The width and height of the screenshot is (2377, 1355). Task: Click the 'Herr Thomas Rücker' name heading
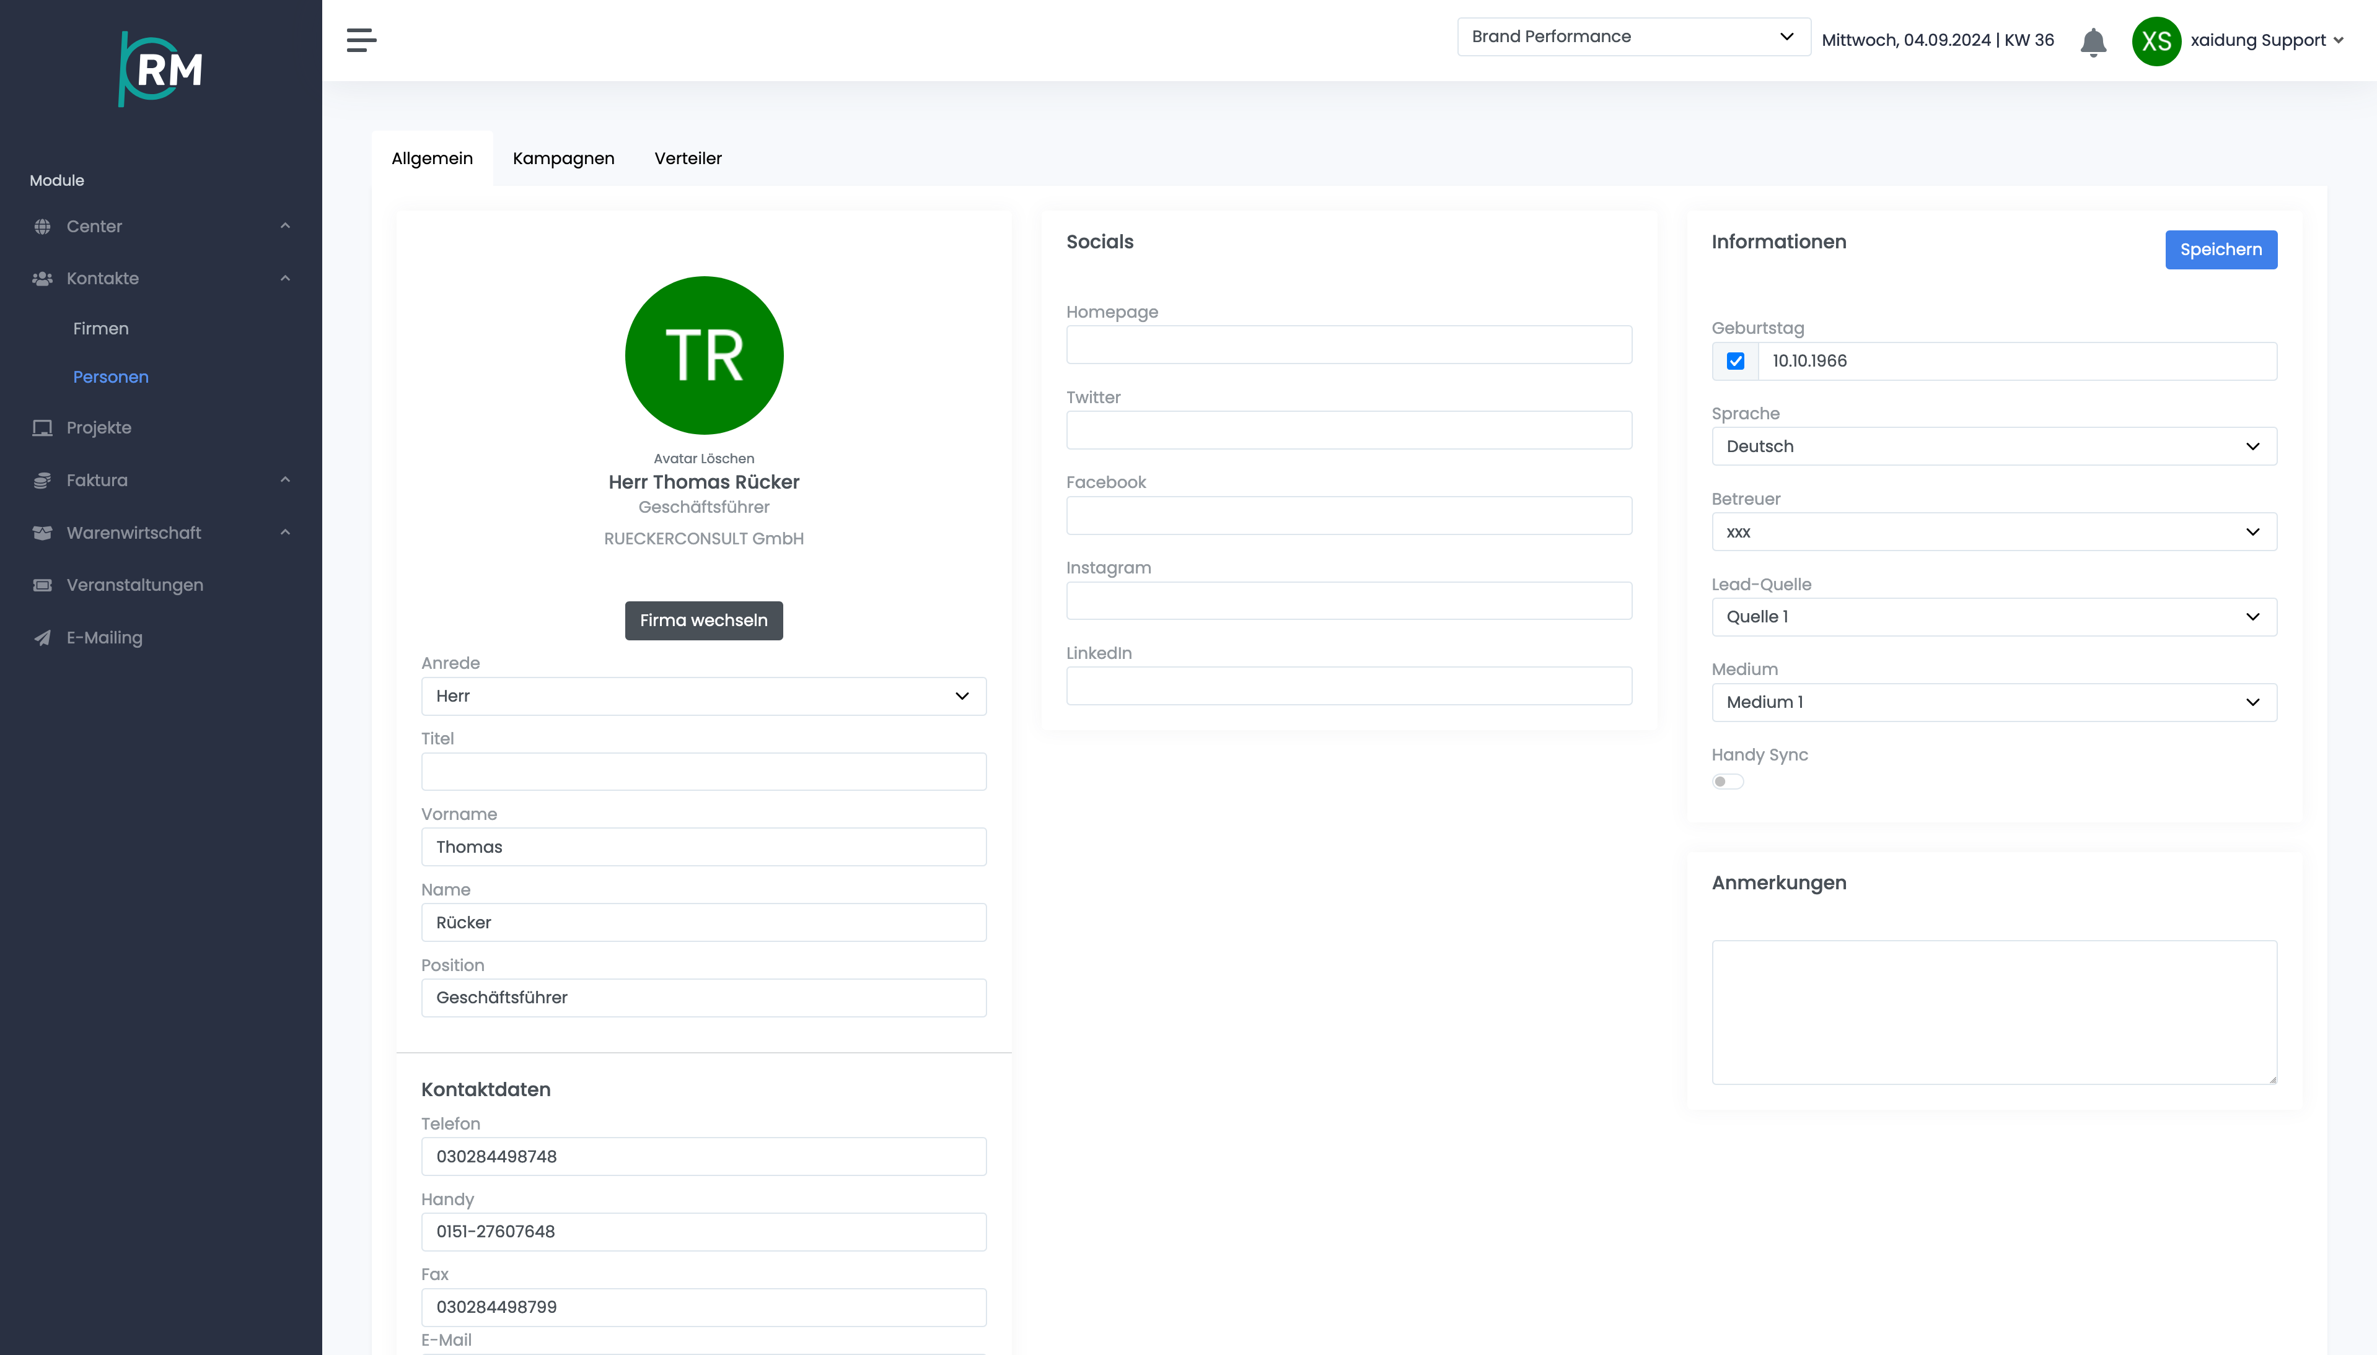coord(704,482)
